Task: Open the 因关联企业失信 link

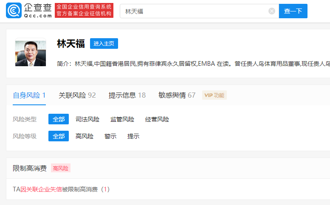Action: click(x=41, y=189)
